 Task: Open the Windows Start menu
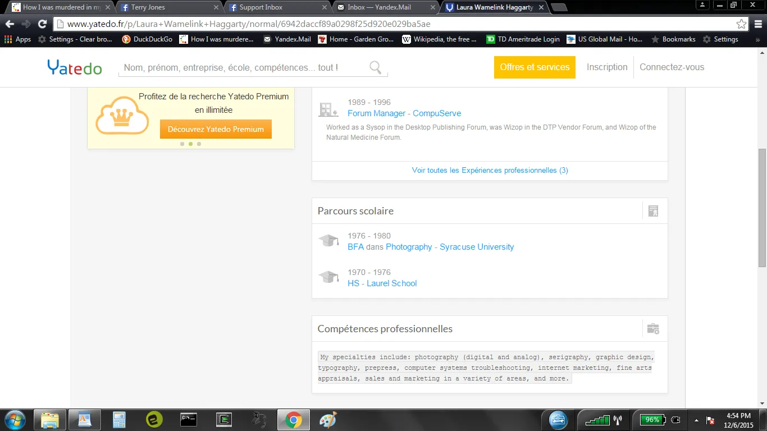coord(14,420)
